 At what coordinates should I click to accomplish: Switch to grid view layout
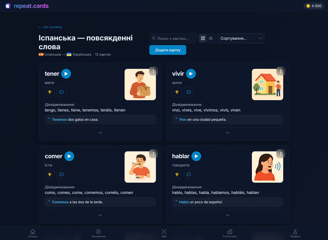tap(203, 38)
